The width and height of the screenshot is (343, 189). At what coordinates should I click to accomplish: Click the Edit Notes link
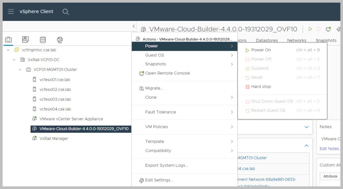330,149
